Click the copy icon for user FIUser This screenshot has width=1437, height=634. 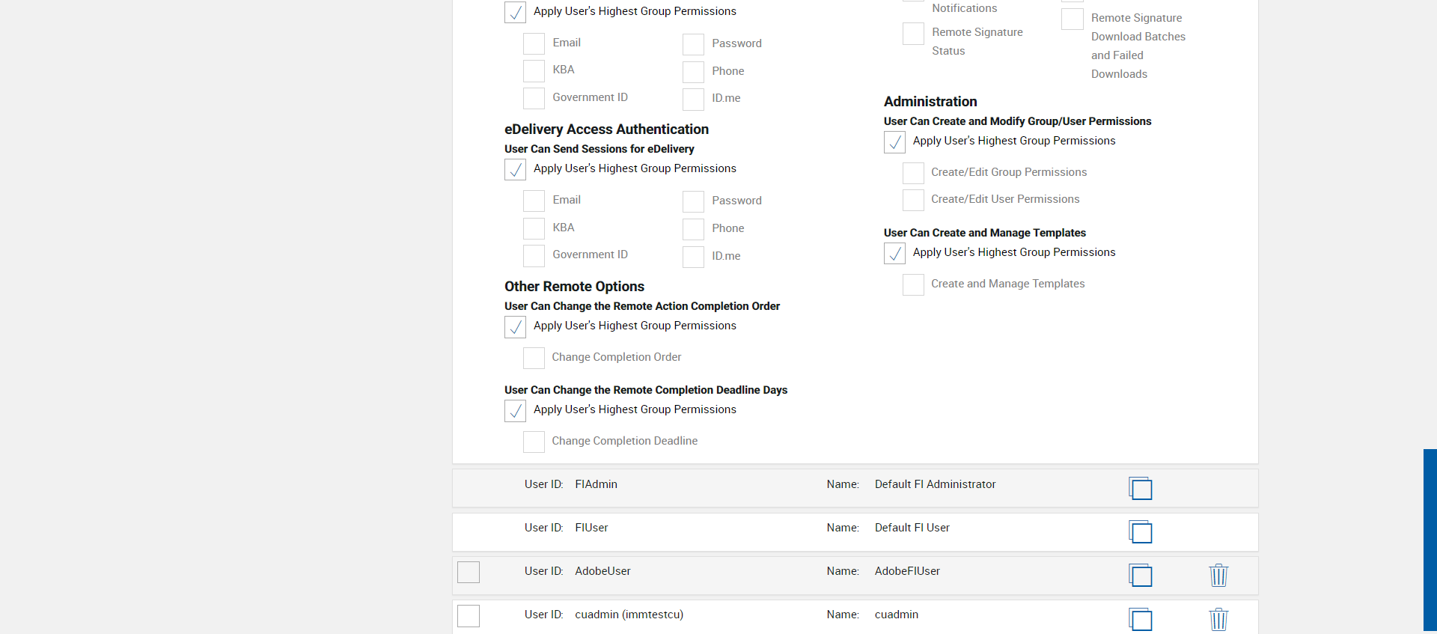pos(1140,532)
